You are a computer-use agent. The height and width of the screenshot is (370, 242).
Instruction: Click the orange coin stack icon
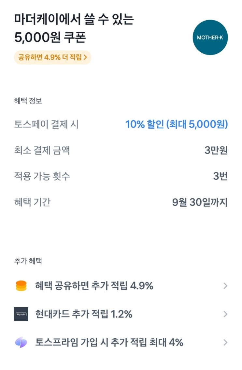pos(21,286)
